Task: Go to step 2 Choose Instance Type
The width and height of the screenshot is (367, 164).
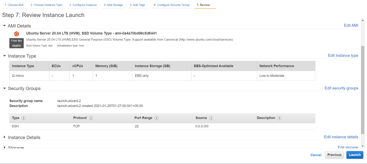Action: [46, 5]
